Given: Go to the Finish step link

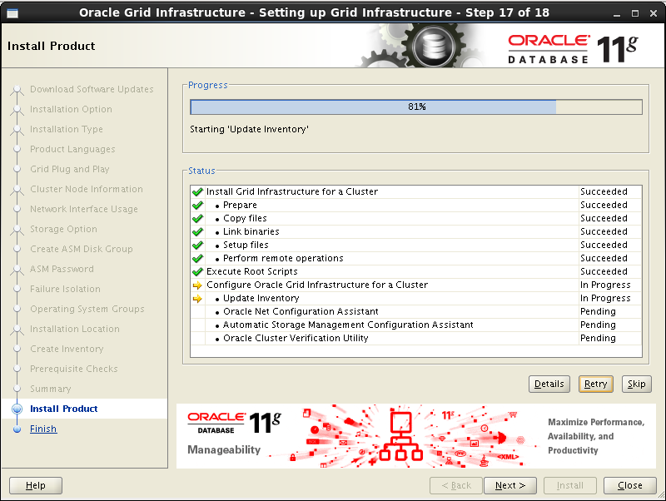Looking at the screenshot, I should 43,429.
